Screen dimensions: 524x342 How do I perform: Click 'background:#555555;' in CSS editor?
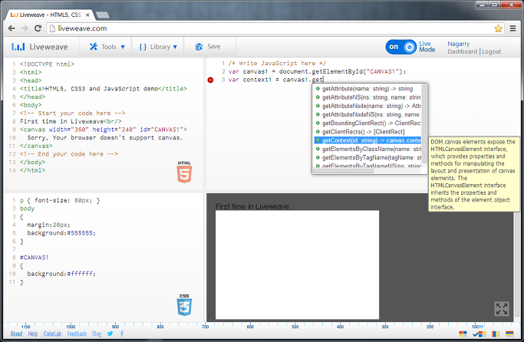coord(61,233)
